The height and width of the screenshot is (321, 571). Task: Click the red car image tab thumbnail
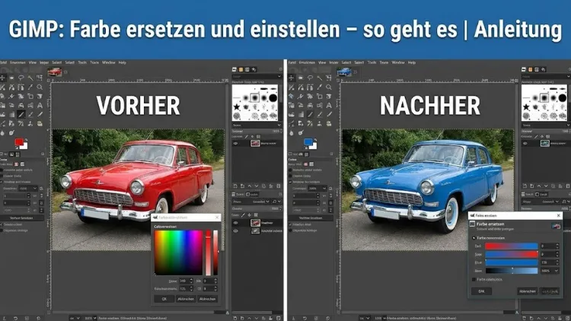point(55,72)
